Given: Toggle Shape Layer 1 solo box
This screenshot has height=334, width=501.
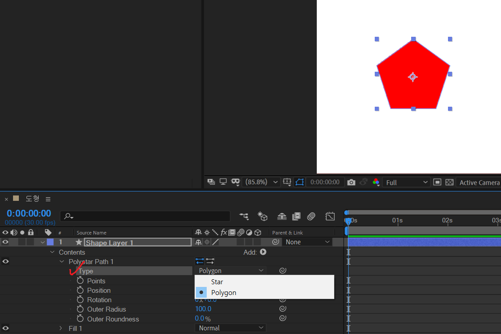Looking at the screenshot, I should tap(22, 242).
